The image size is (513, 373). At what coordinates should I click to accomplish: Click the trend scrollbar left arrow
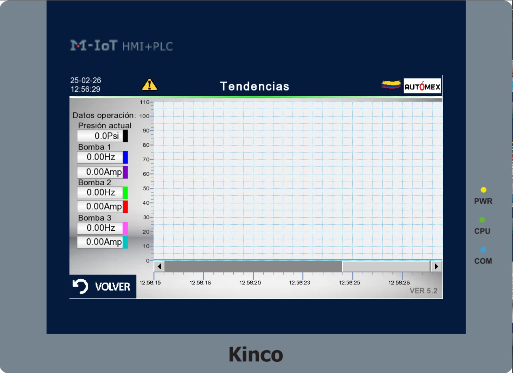pyautogui.click(x=159, y=266)
